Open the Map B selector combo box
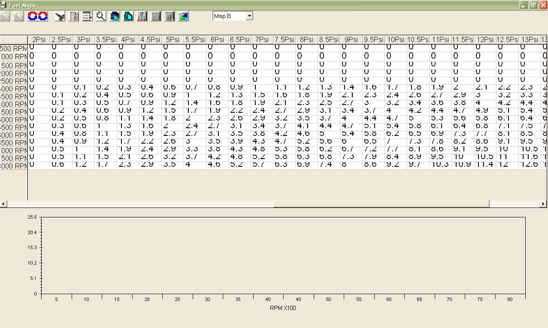Image resolution: width=548 pixels, height=328 pixels. 233,16
